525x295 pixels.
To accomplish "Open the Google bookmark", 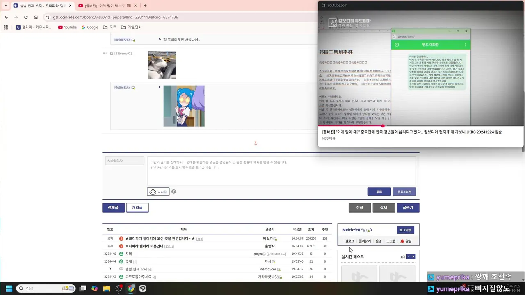I will coord(90,27).
